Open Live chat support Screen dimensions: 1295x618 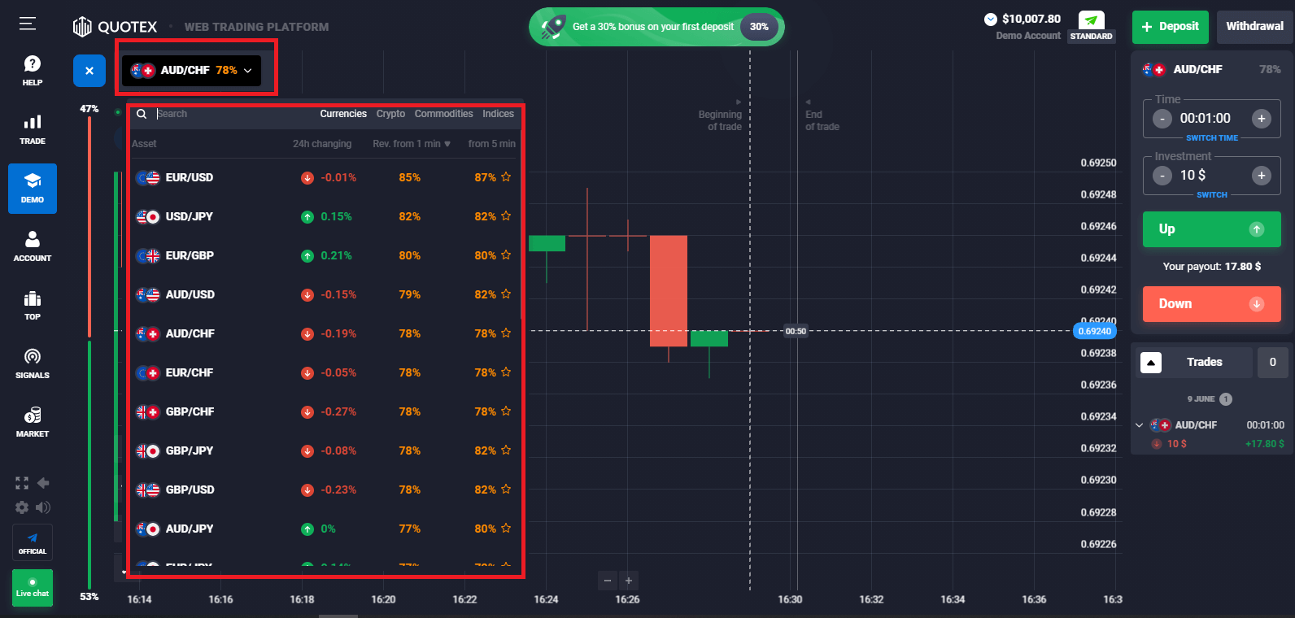pyautogui.click(x=33, y=587)
